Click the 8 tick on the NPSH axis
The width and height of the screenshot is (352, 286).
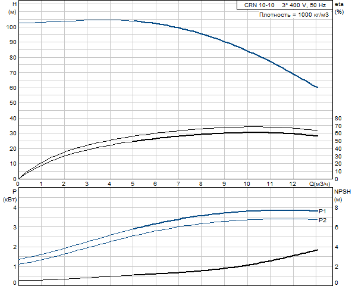[x=337, y=208]
